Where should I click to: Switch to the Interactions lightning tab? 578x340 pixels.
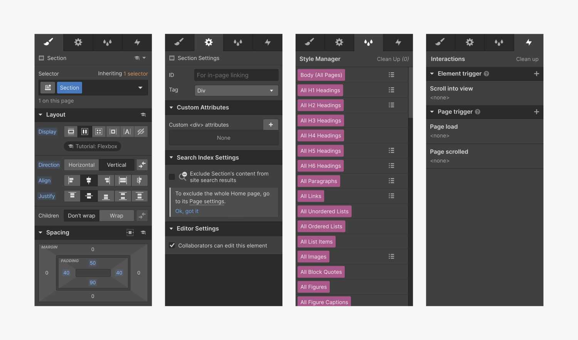[529, 42]
